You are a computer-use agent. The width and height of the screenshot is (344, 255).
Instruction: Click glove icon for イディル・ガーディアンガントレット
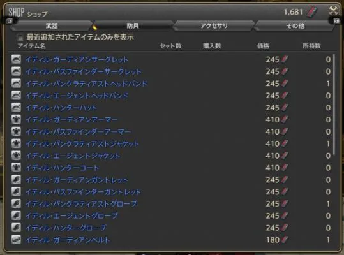[x=16, y=180]
